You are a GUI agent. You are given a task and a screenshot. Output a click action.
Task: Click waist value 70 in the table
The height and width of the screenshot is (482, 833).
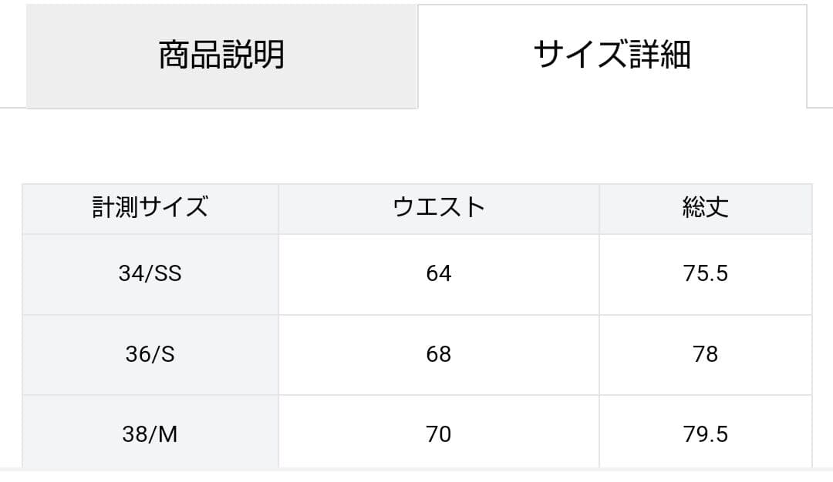pyautogui.click(x=439, y=434)
